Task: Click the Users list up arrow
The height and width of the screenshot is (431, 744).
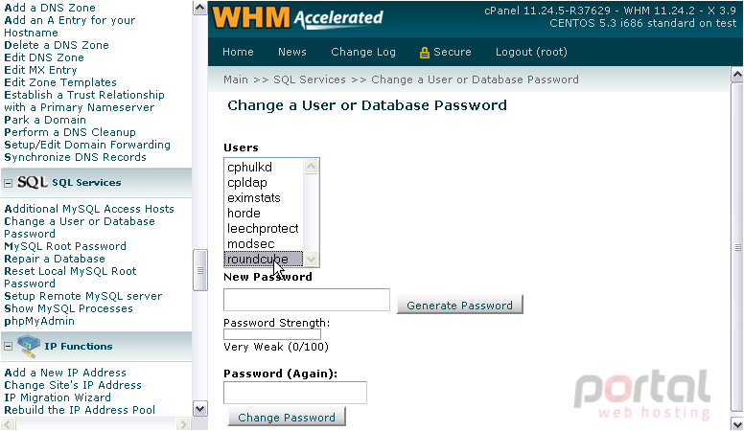Action: (x=312, y=167)
